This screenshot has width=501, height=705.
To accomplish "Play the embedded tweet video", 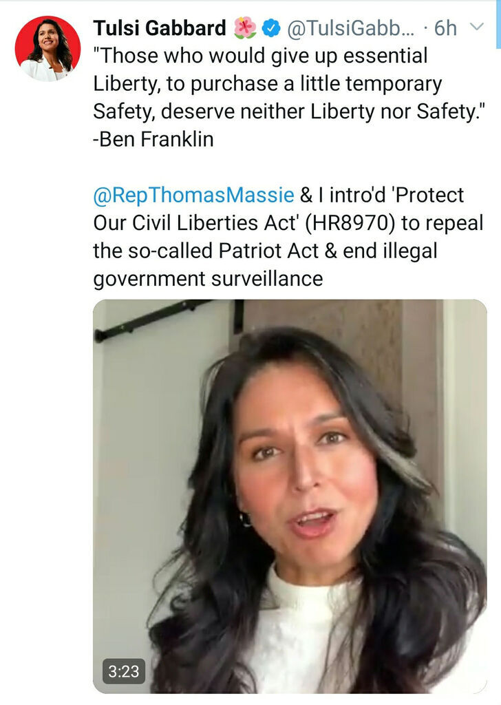I will [x=290, y=496].
